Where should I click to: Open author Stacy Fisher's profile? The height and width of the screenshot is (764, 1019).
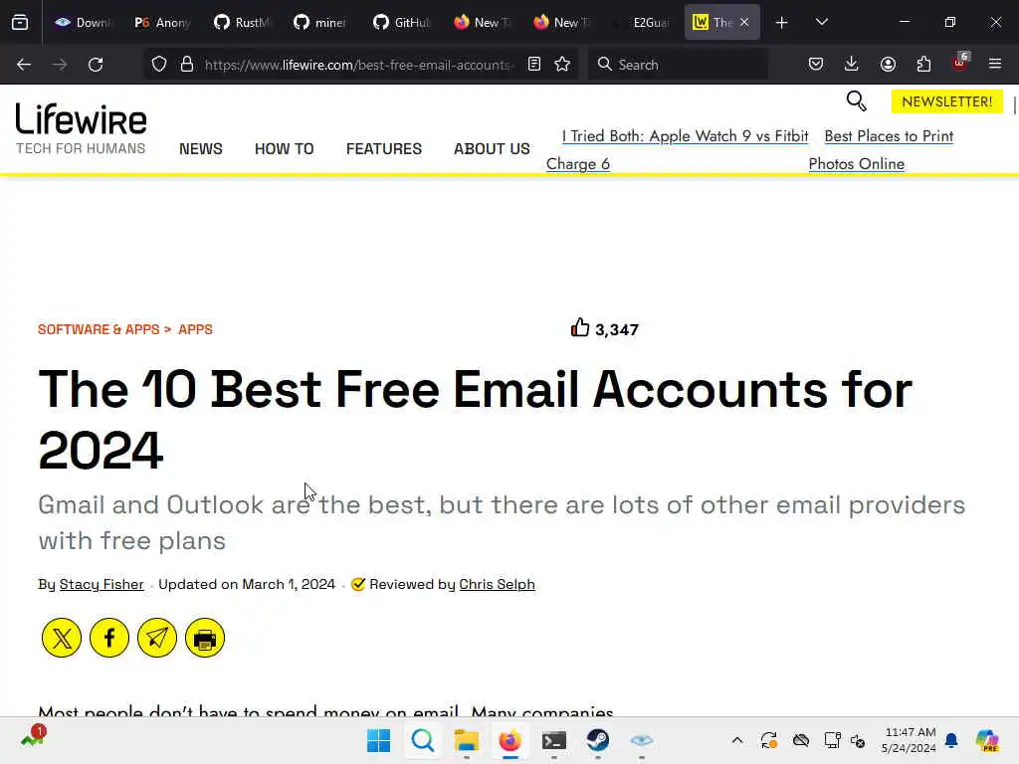102,584
